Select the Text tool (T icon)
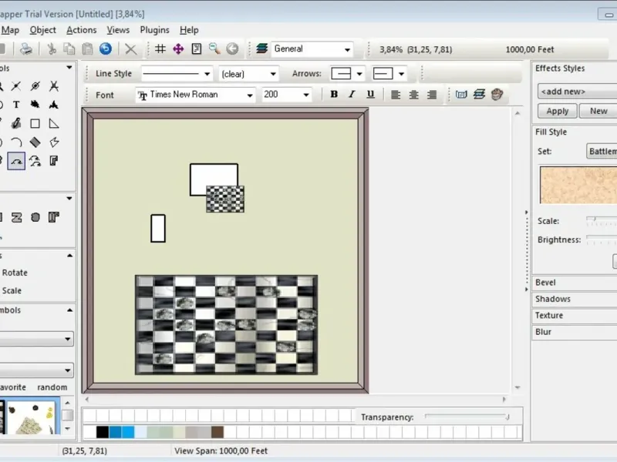This screenshot has width=617, height=462. [16, 105]
